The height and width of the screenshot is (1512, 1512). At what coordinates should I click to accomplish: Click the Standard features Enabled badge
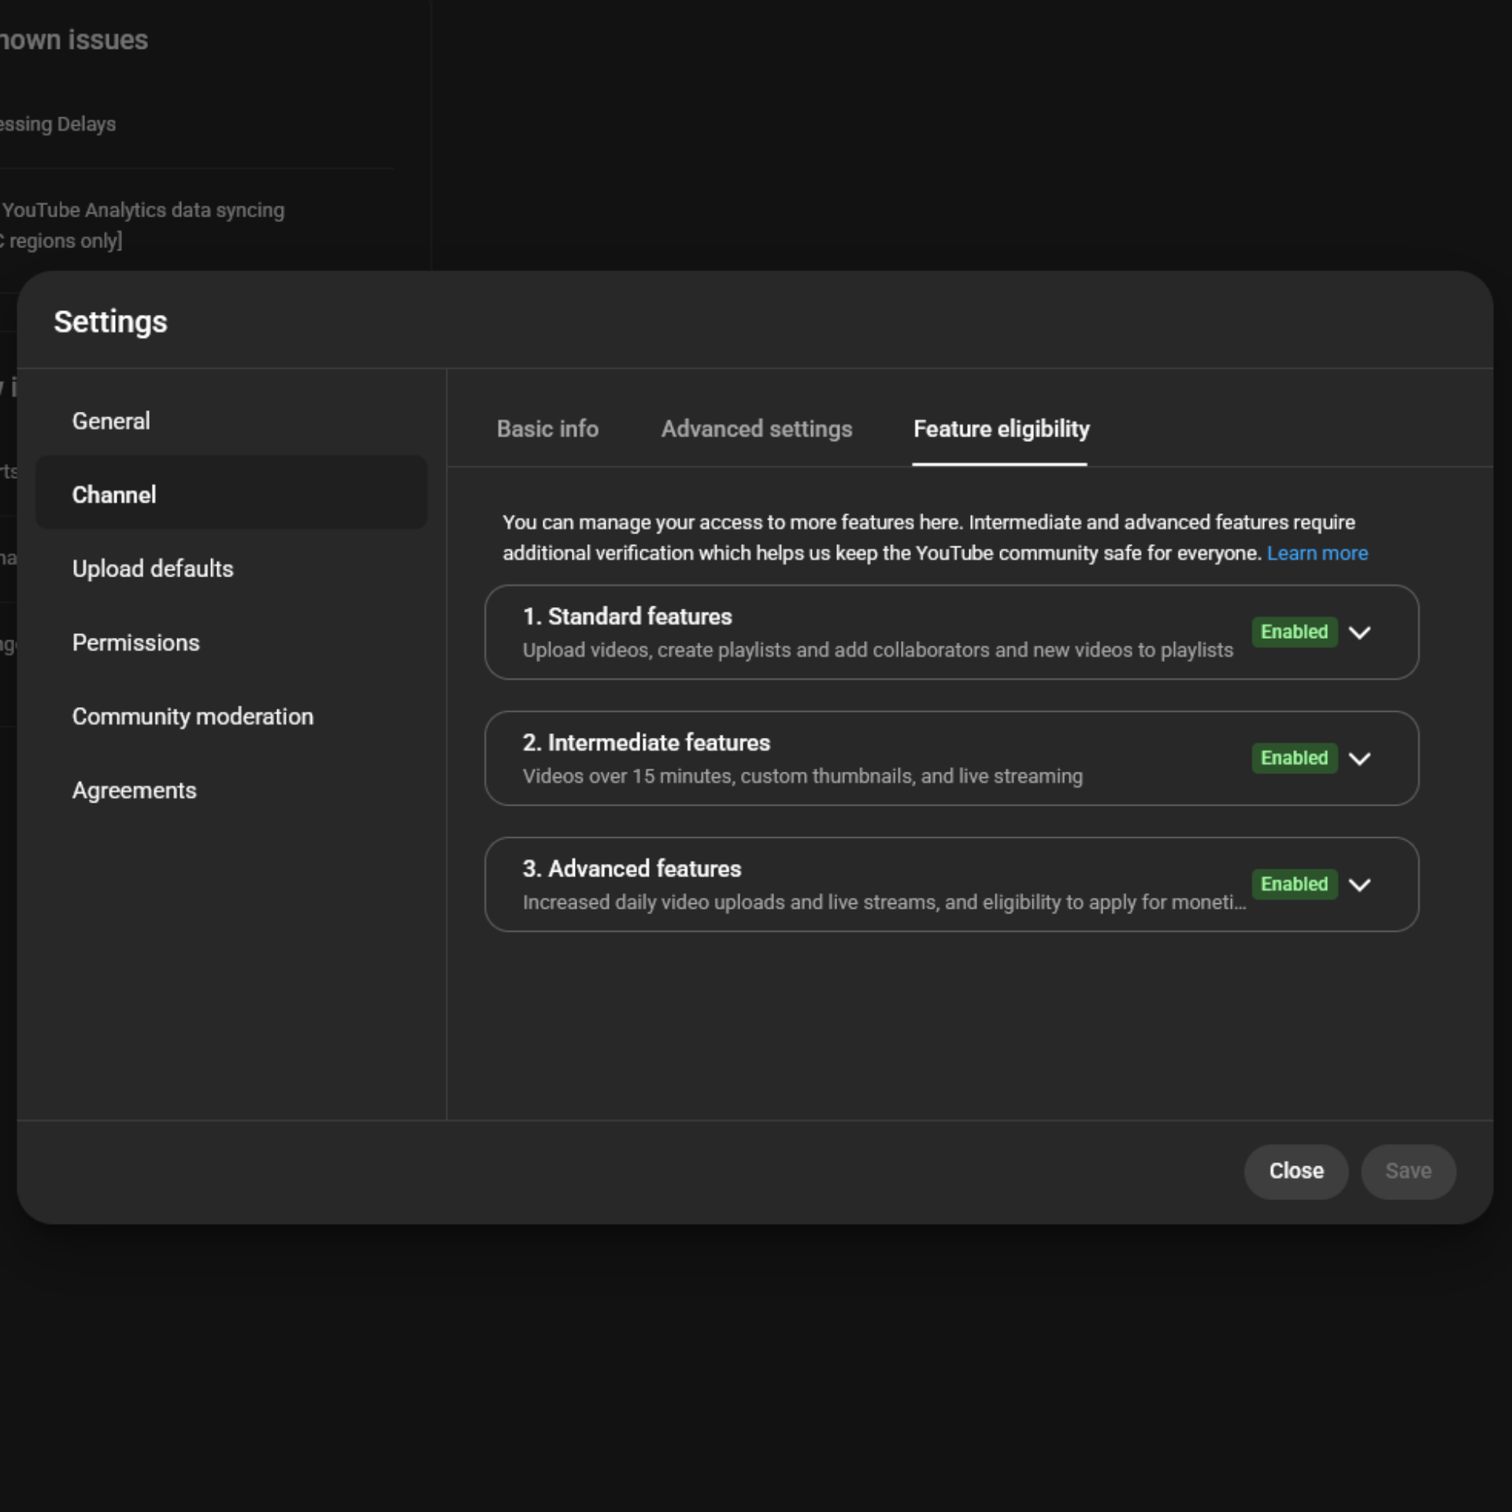pyautogui.click(x=1294, y=632)
